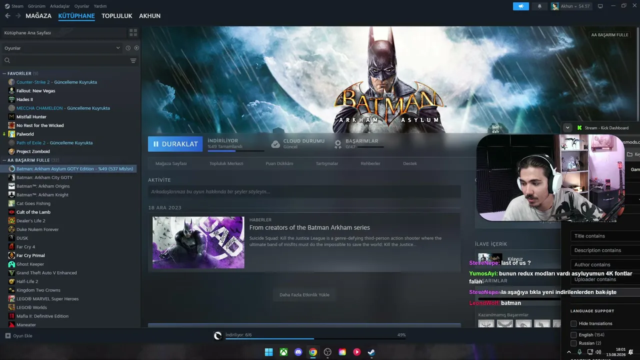Open Steam from the taskbar
640x360 pixels.
371,352
